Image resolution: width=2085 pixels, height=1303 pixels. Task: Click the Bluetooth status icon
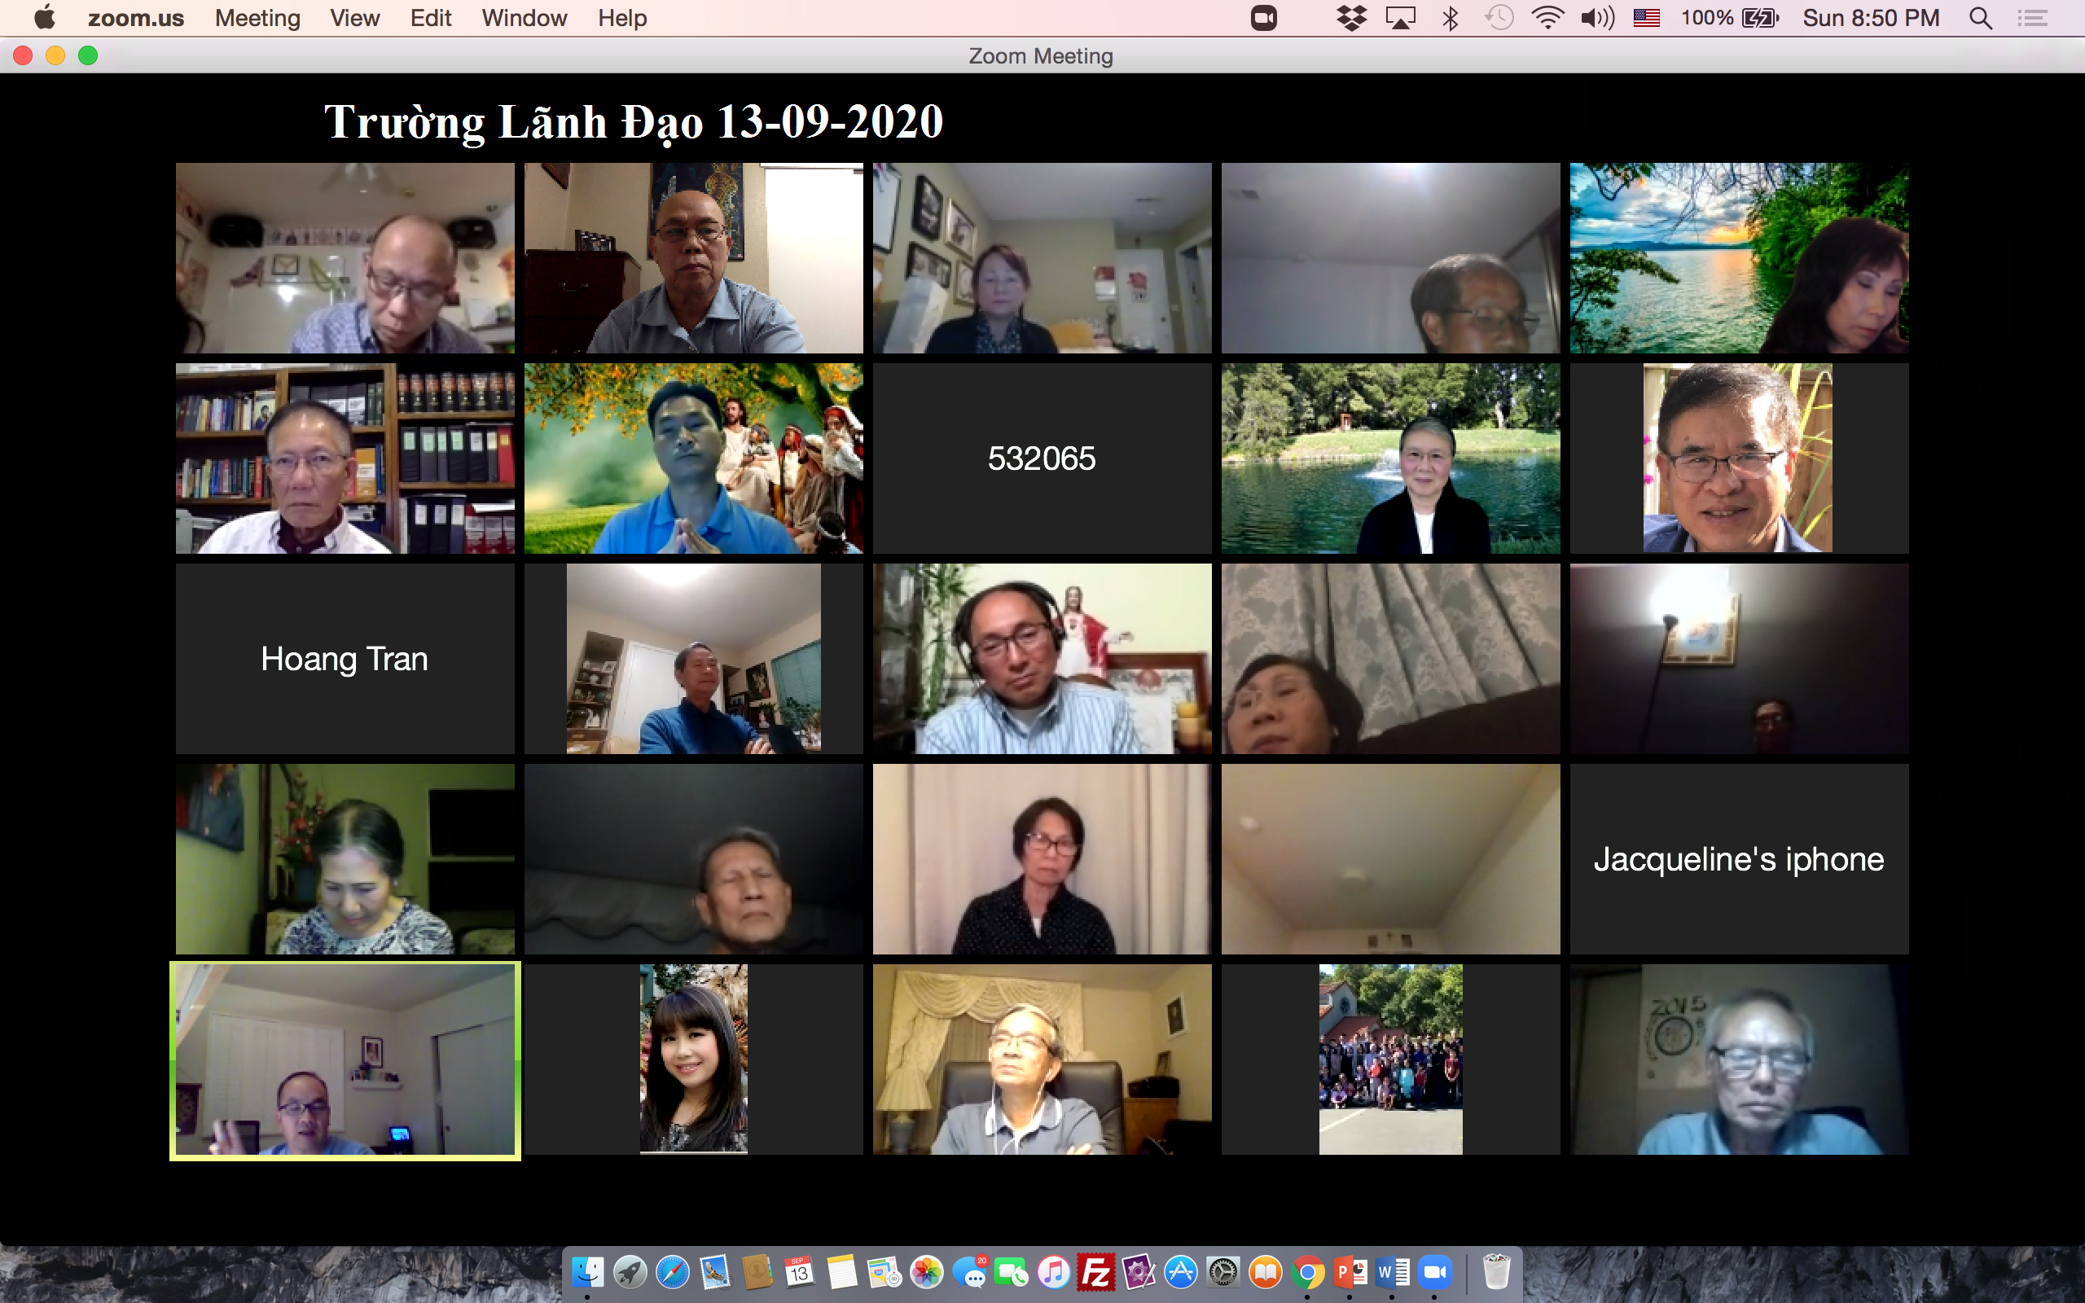tap(1450, 18)
